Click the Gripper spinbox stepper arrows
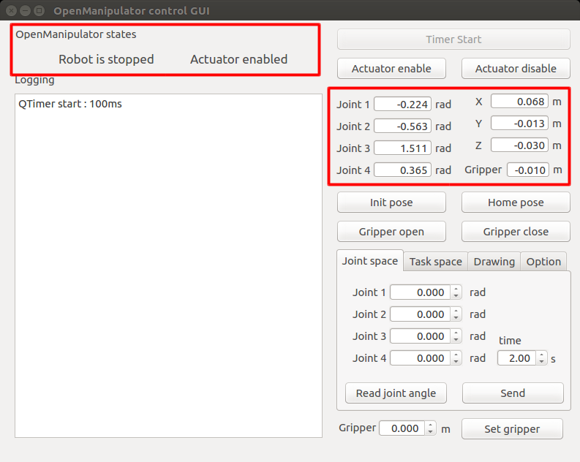The width and height of the screenshot is (580, 462). pyautogui.click(x=431, y=429)
